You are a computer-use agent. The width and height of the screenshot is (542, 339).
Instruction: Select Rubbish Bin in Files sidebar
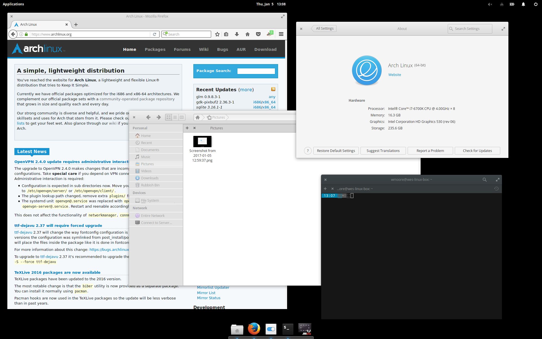[156, 185]
